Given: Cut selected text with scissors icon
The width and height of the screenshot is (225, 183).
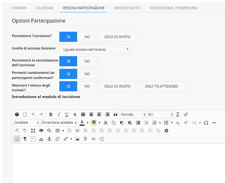Looking at the screenshot, I should 106,123.
